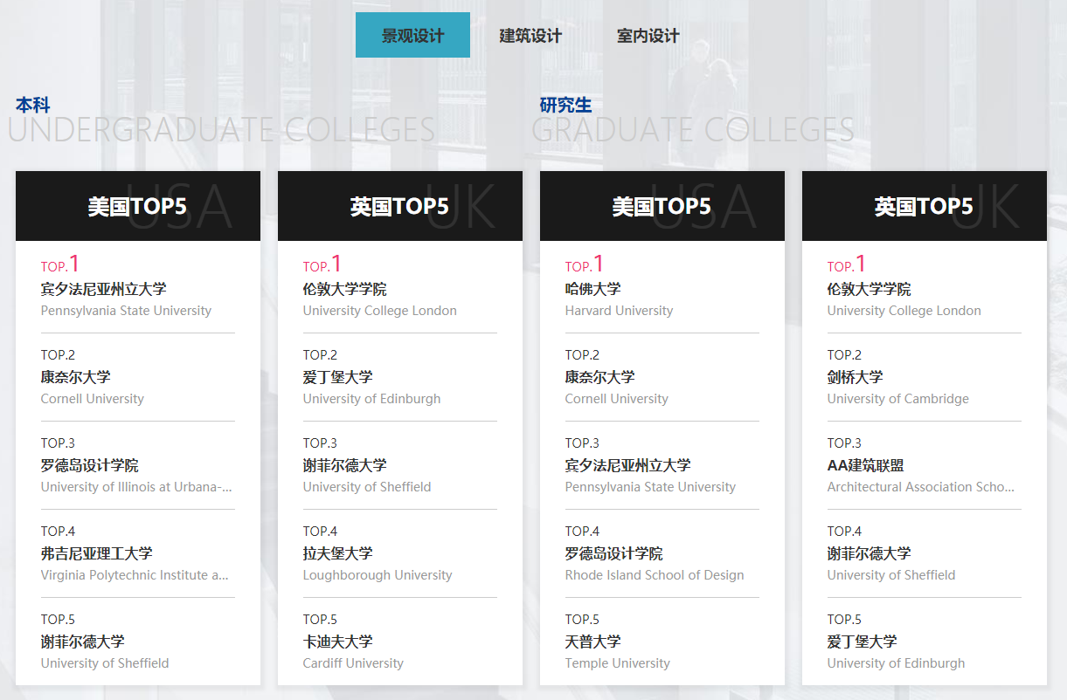Open 卡迪夫大学 Cardiff University entry
The height and width of the screenshot is (700, 1067).
[x=400, y=641]
